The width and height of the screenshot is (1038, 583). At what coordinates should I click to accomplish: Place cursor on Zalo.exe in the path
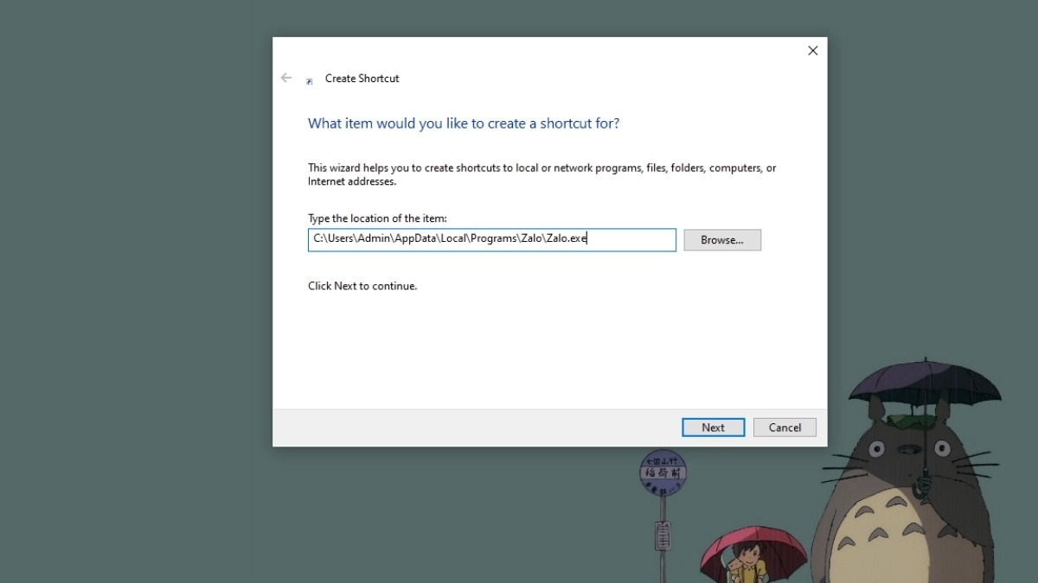pos(566,239)
